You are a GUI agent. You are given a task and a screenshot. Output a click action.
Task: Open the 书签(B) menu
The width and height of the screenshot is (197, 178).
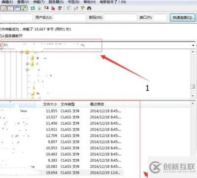pos(73,2)
